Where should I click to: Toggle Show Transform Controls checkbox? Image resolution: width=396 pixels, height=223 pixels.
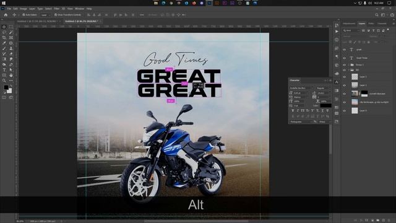(56, 15)
